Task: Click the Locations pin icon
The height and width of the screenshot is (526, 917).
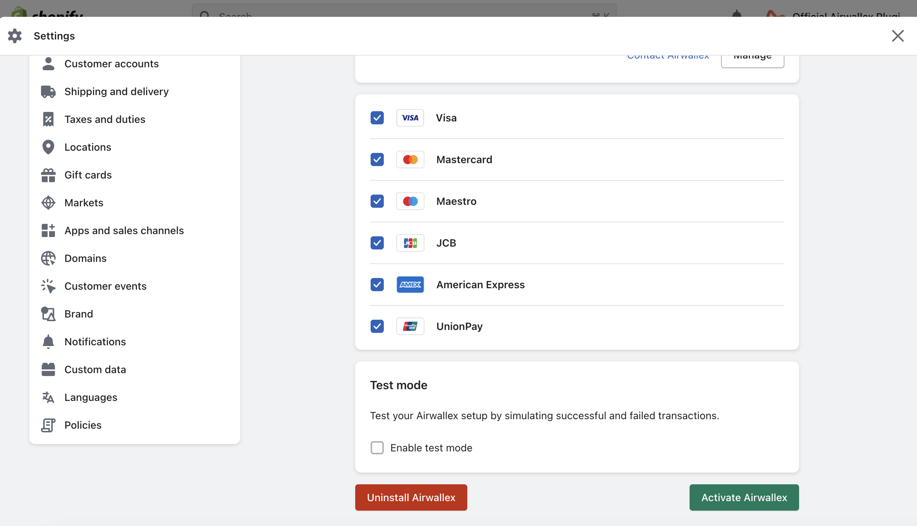Action: 48,147
